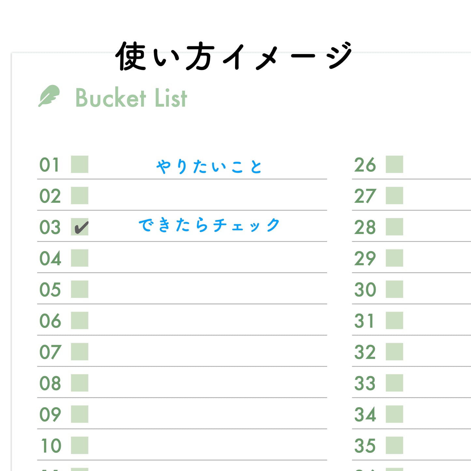Tick the checkbox for item 26
Image resolution: width=471 pixels, height=471 pixels.
coord(394,164)
